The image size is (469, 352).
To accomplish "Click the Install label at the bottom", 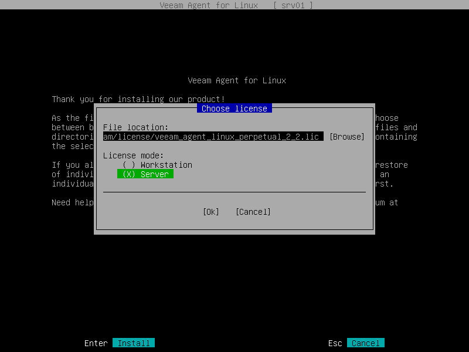I will tap(134, 343).
